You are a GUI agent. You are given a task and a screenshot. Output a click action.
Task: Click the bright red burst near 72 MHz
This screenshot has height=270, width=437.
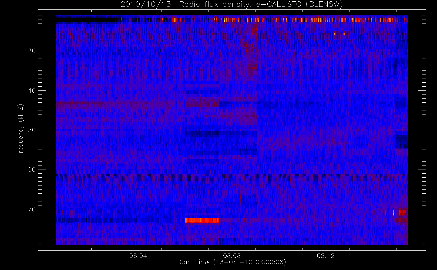202,221
